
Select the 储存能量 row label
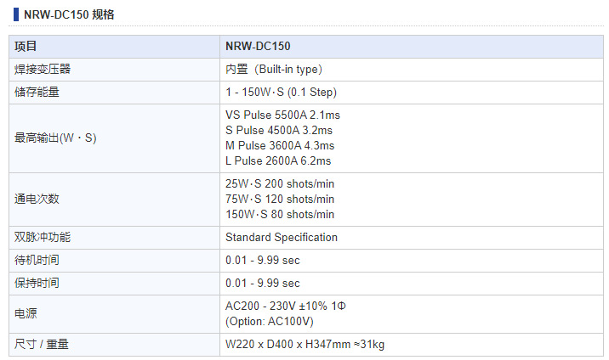pyautogui.click(x=32, y=92)
